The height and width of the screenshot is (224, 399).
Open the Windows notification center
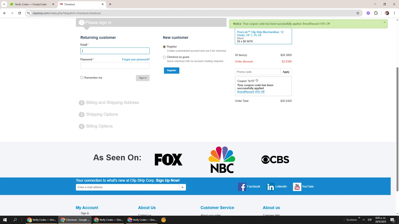tap(393, 220)
